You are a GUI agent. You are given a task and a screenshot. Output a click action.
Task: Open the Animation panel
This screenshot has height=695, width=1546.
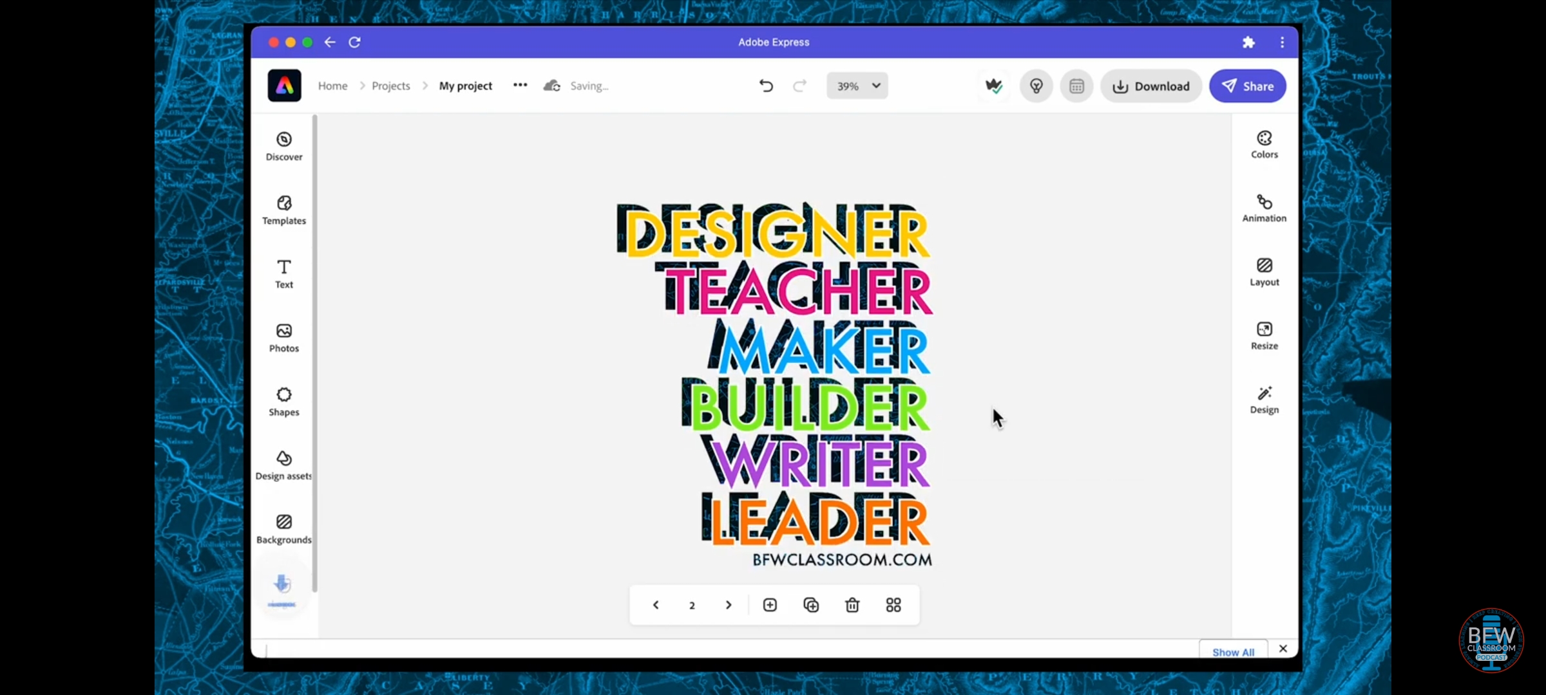point(1263,207)
